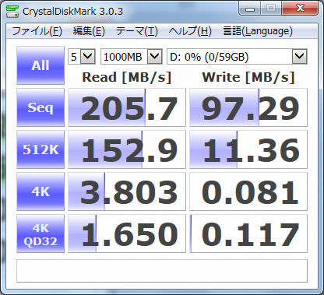Close the CrystalDiskMark window

[x=300, y=9]
